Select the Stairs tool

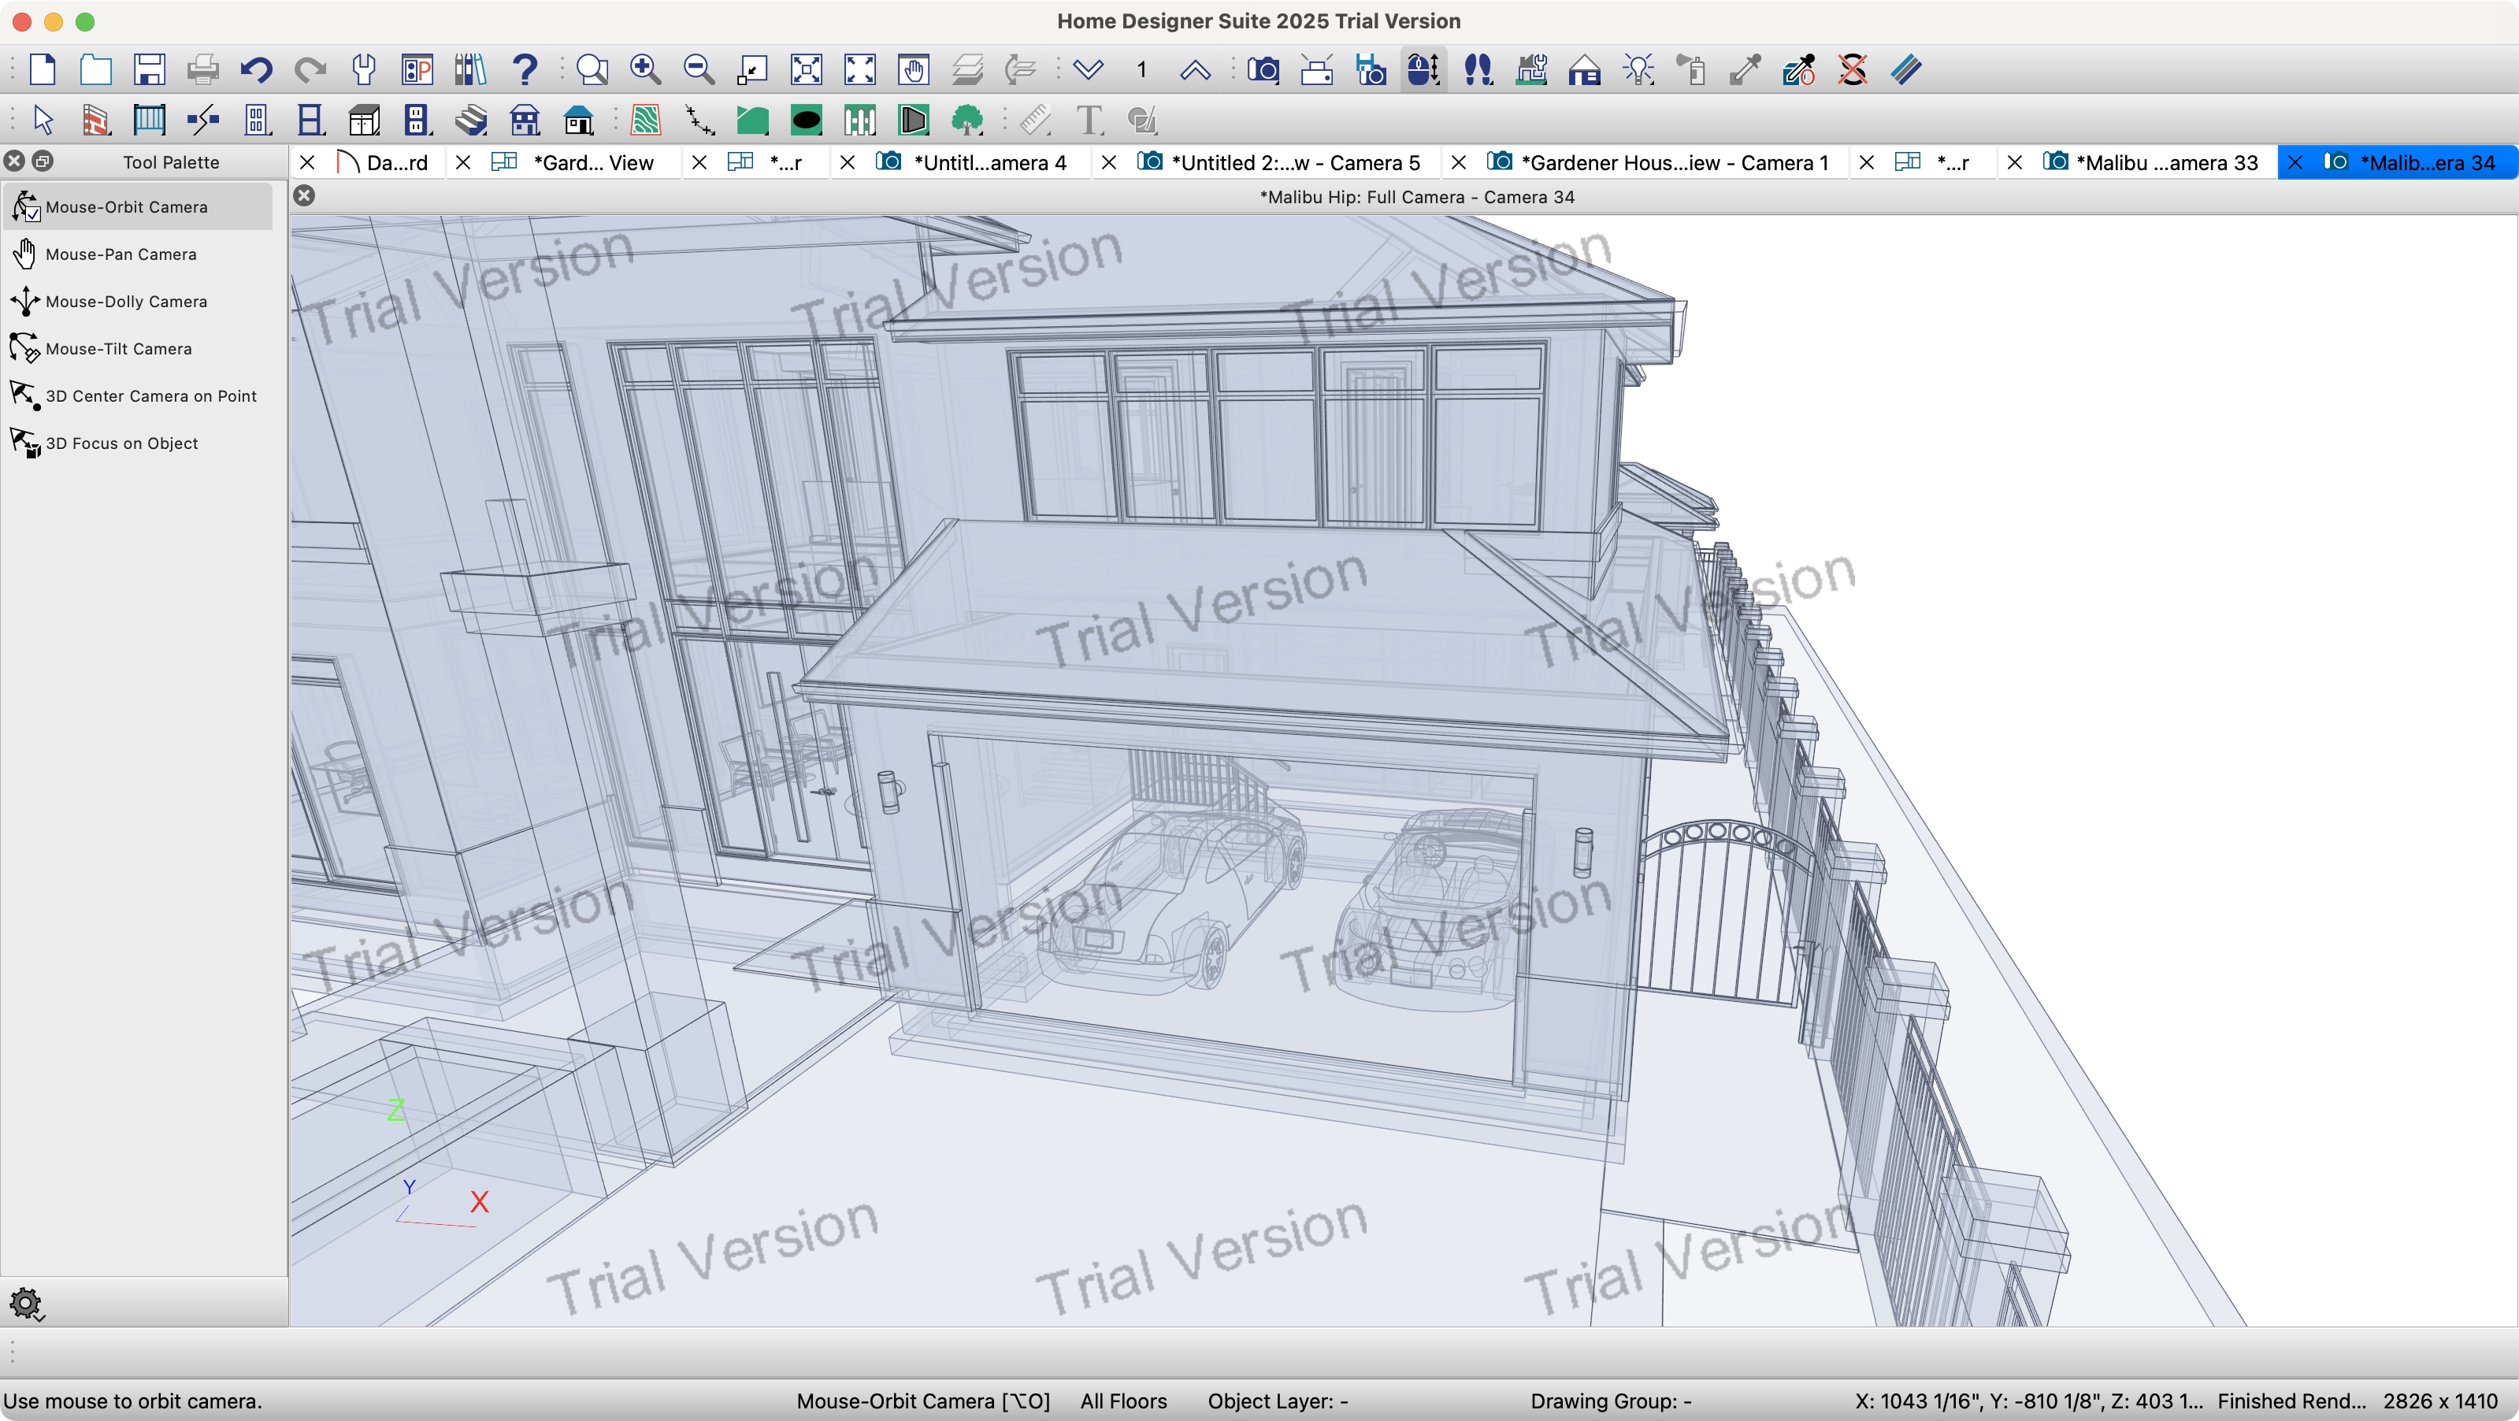pyautogui.click(x=470, y=119)
